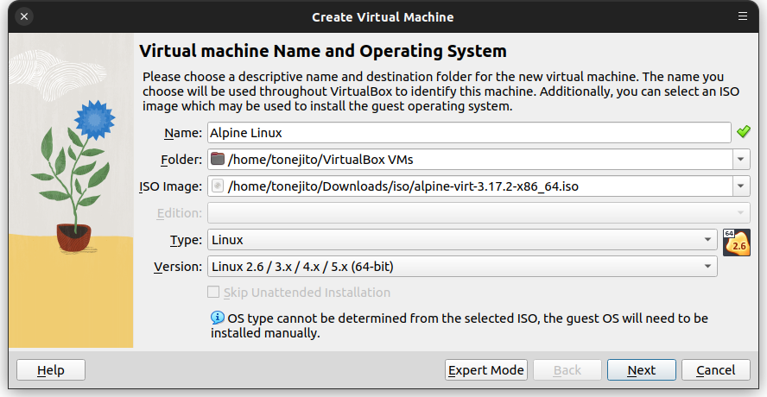Click the Please choose a descriptive name paragraph
Viewport: 767px width, 397px height.
[x=441, y=91]
